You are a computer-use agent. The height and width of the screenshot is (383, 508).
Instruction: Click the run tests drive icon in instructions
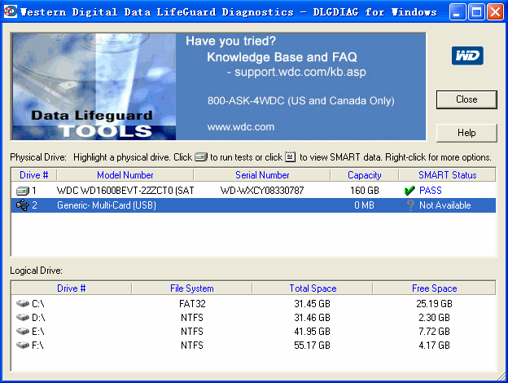tap(201, 157)
